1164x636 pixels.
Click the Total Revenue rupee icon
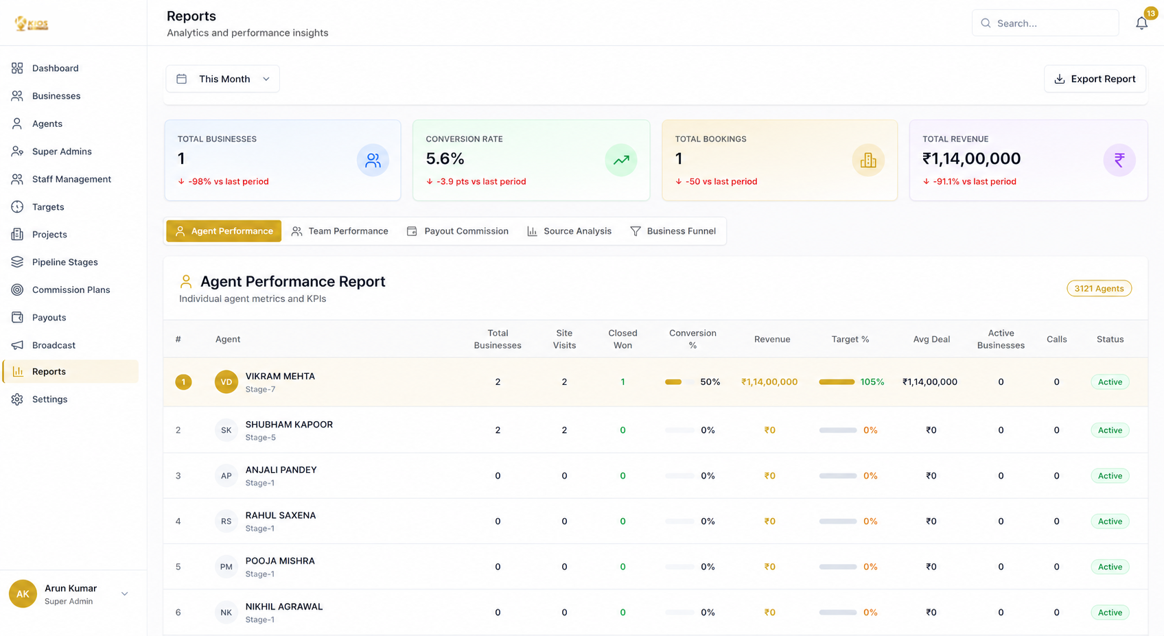[1119, 160]
